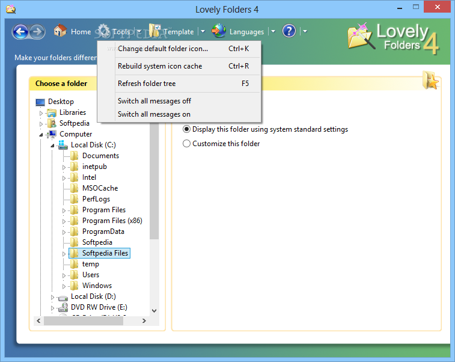Click the Computer icon in the folder tree
This screenshot has width=455, height=362.
[52, 134]
